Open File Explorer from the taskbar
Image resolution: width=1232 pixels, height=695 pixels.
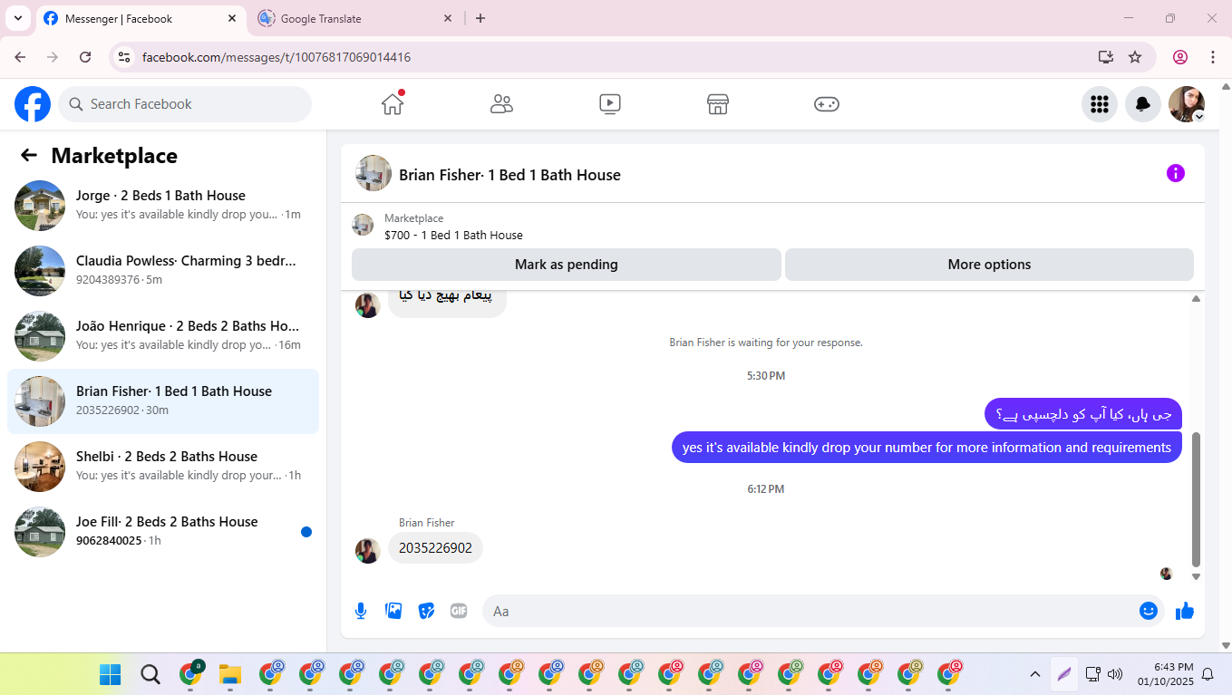coord(230,674)
